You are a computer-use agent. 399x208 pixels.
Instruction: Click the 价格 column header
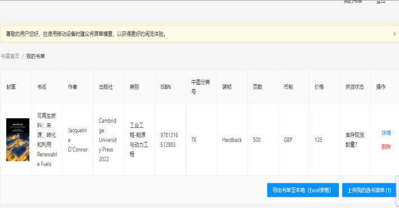click(x=319, y=87)
